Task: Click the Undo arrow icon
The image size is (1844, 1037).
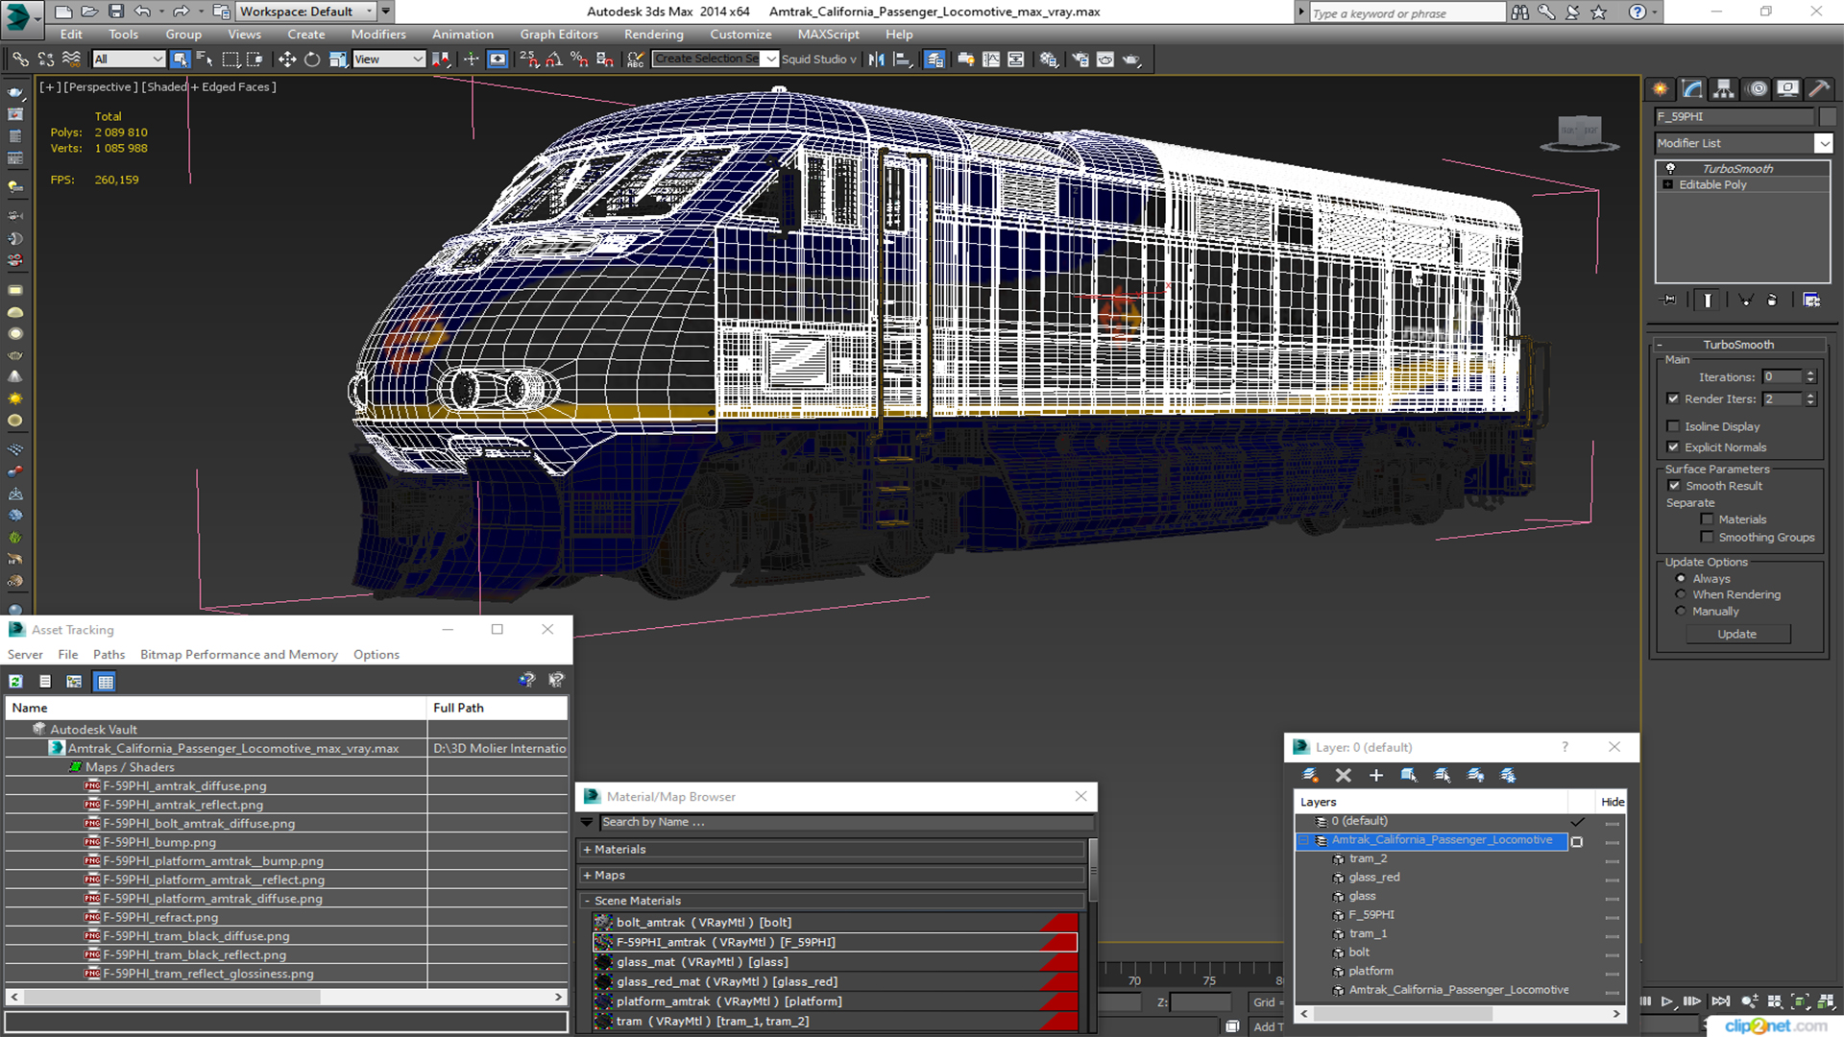Action: click(142, 12)
